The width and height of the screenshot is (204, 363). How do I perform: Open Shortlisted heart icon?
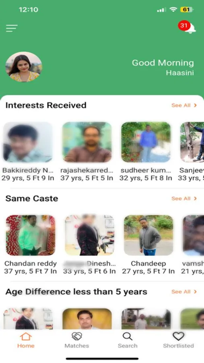click(178, 336)
